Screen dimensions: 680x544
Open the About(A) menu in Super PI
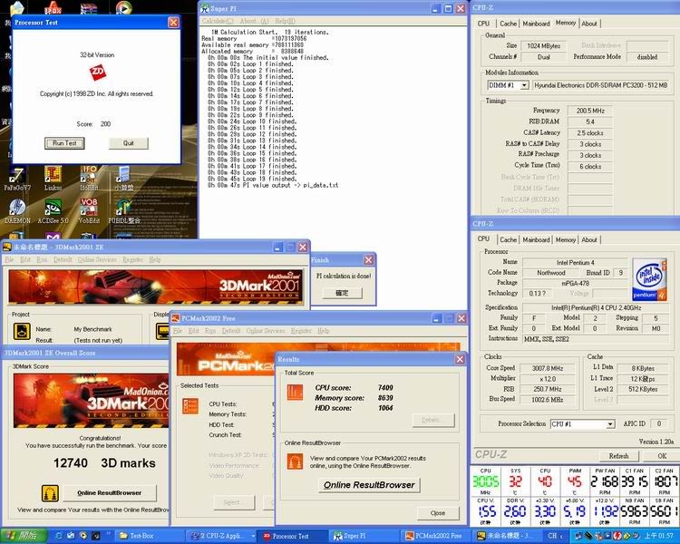[x=254, y=21]
